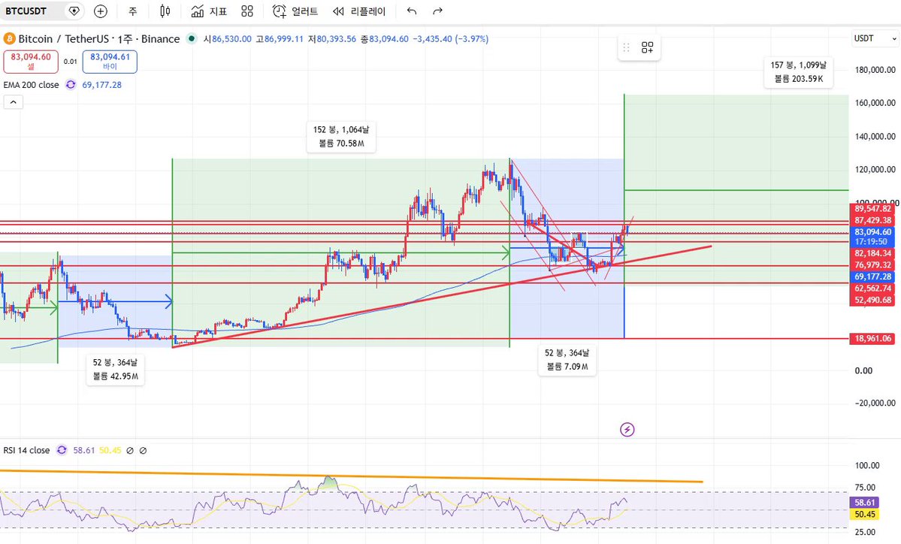Click the blue 바이 buy price button
Screen dimensions: 901x544
pos(110,62)
